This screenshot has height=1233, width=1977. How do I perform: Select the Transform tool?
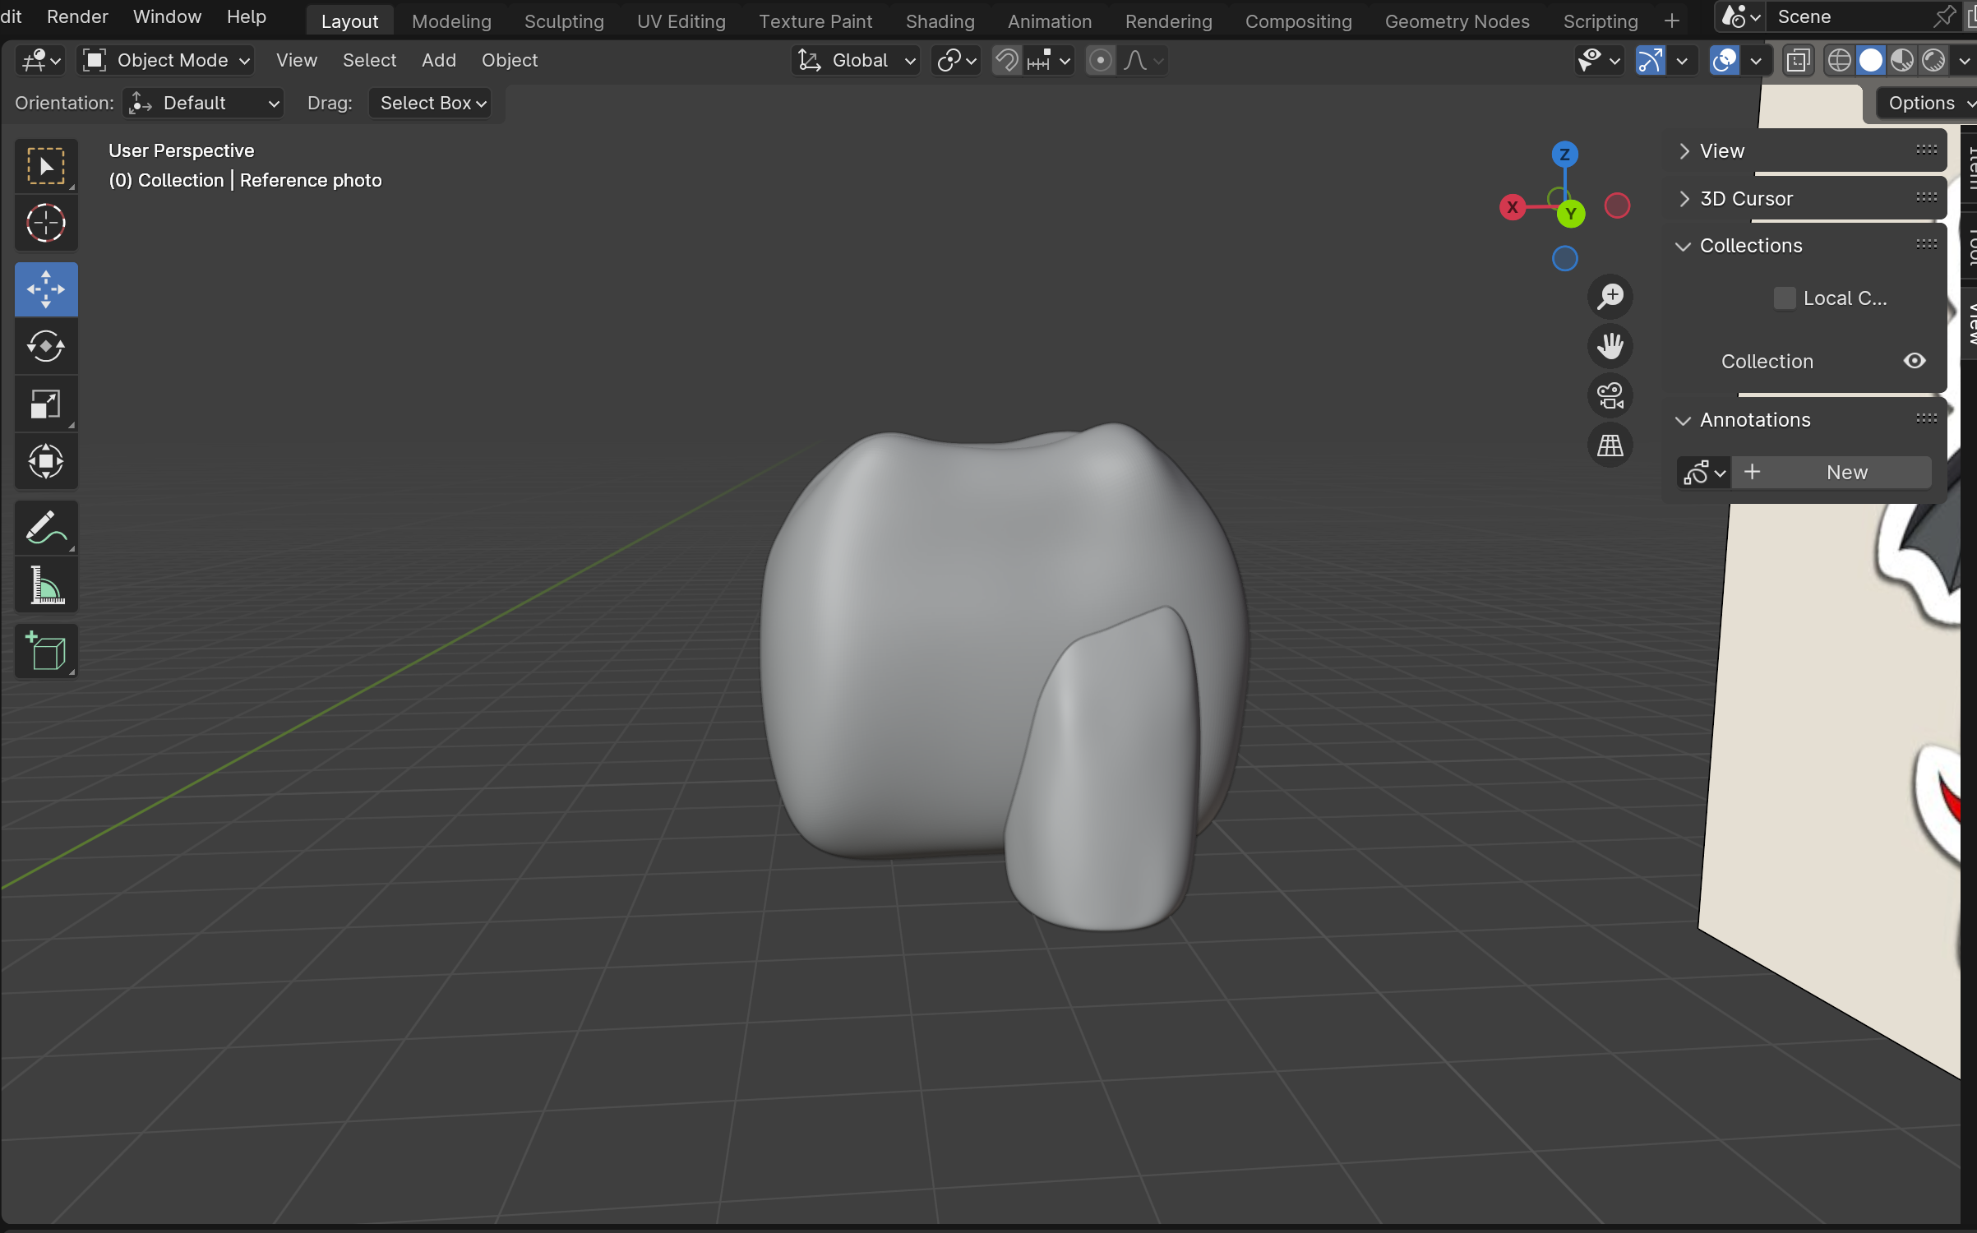[46, 461]
